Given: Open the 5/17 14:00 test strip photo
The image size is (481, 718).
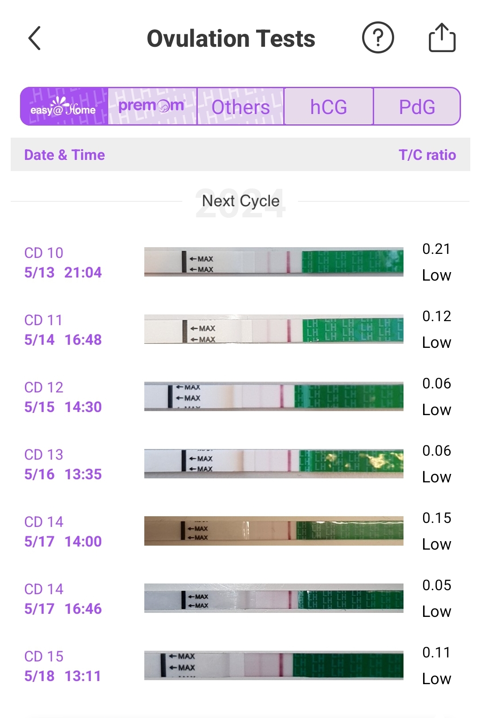Looking at the screenshot, I should click(273, 531).
